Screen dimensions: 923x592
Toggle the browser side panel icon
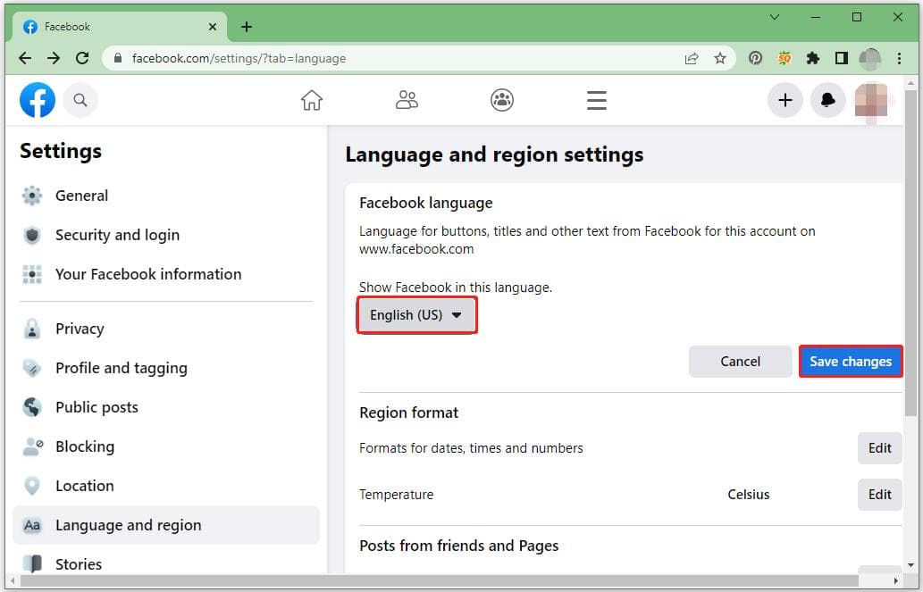[x=841, y=58]
